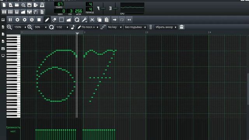Record while playing the song
249x140 pixels.
[x=25, y=20]
